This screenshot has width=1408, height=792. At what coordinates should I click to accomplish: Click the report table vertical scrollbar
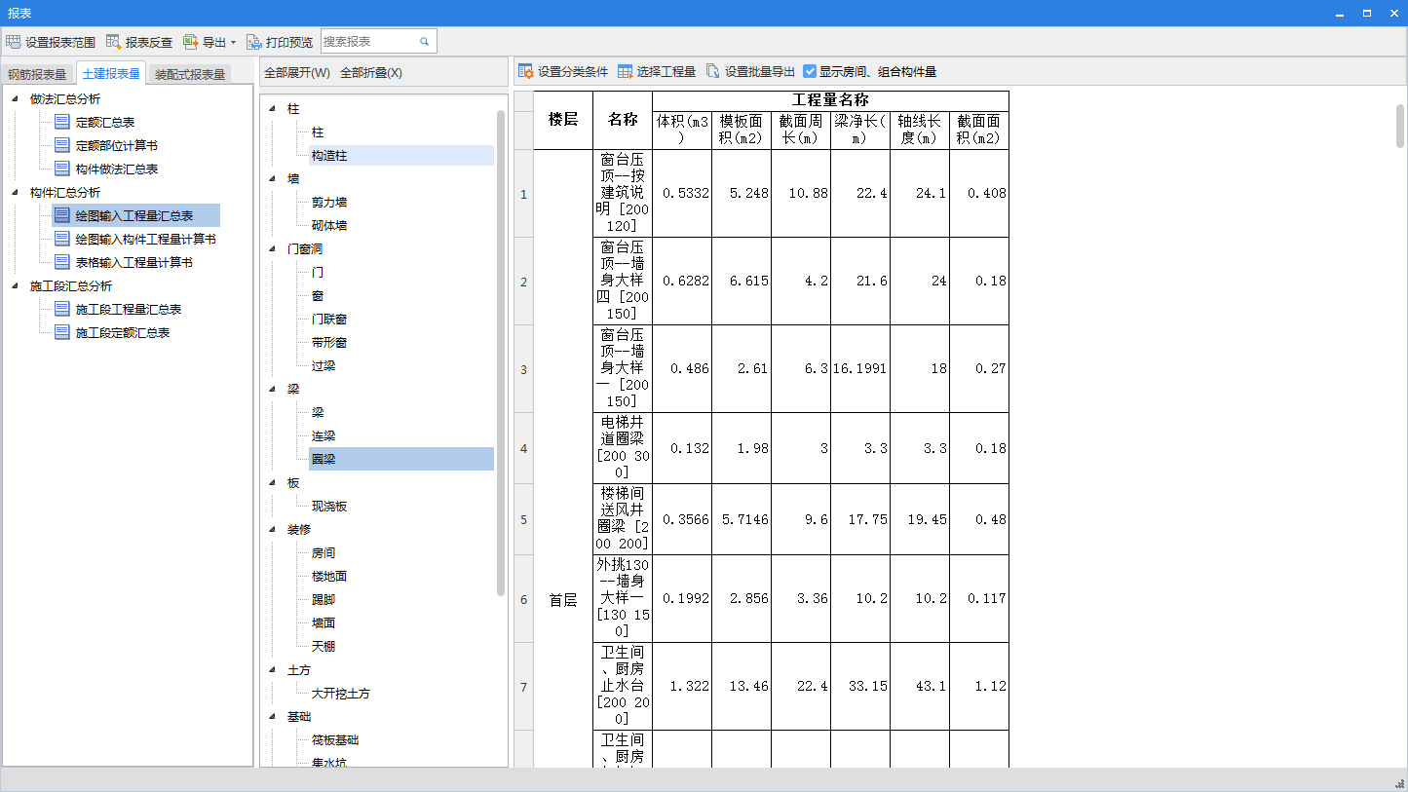coord(1400,125)
